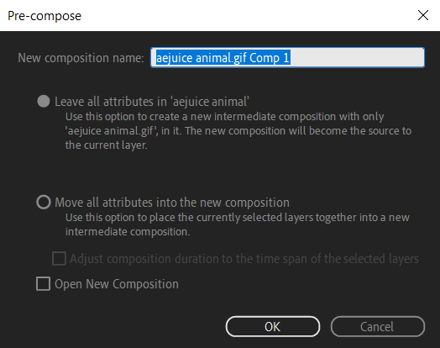The width and height of the screenshot is (440, 348).
Task: Confirm the pre-compose with OK
Action: click(x=272, y=326)
